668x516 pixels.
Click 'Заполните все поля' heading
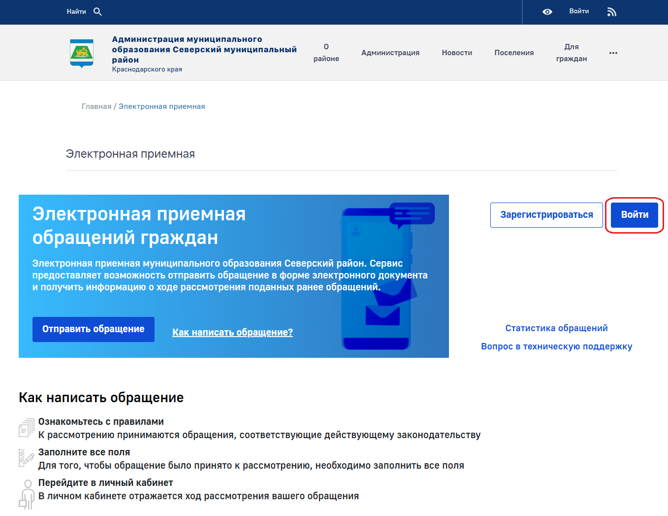pyautogui.click(x=84, y=452)
